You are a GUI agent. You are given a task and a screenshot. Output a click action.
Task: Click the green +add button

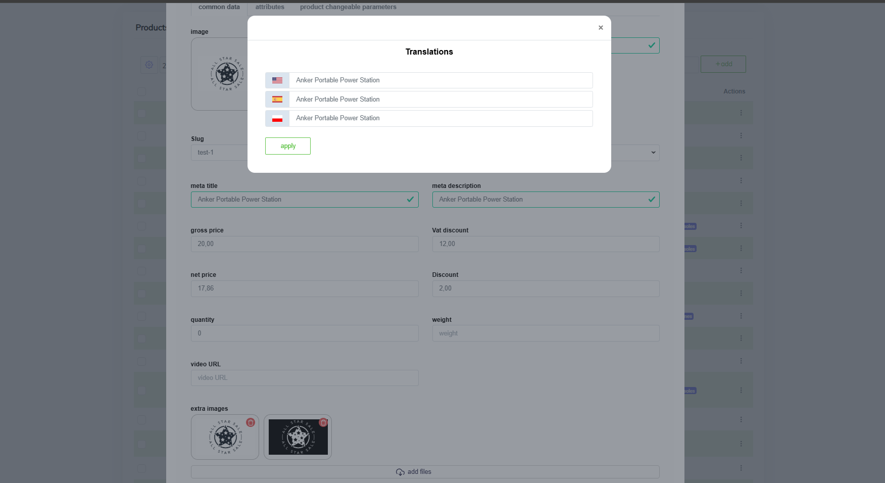point(723,64)
